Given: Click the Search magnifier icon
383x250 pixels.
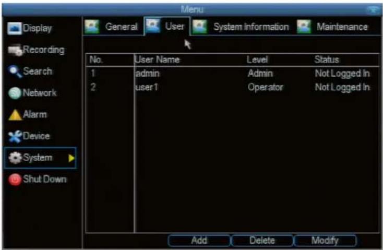Looking at the screenshot, I should 15,72.
